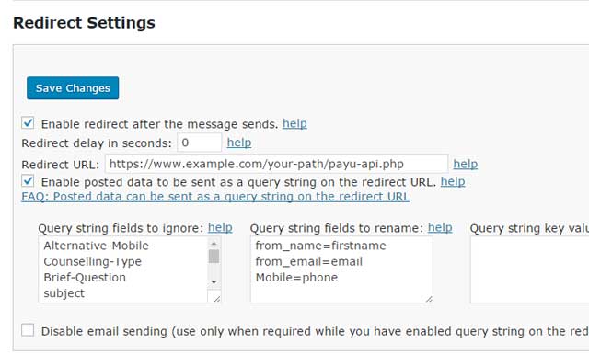The width and height of the screenshot is (589, 355).
Task: Click resize handle of ignore fields textarea
Action: click(x=217, y=299)
